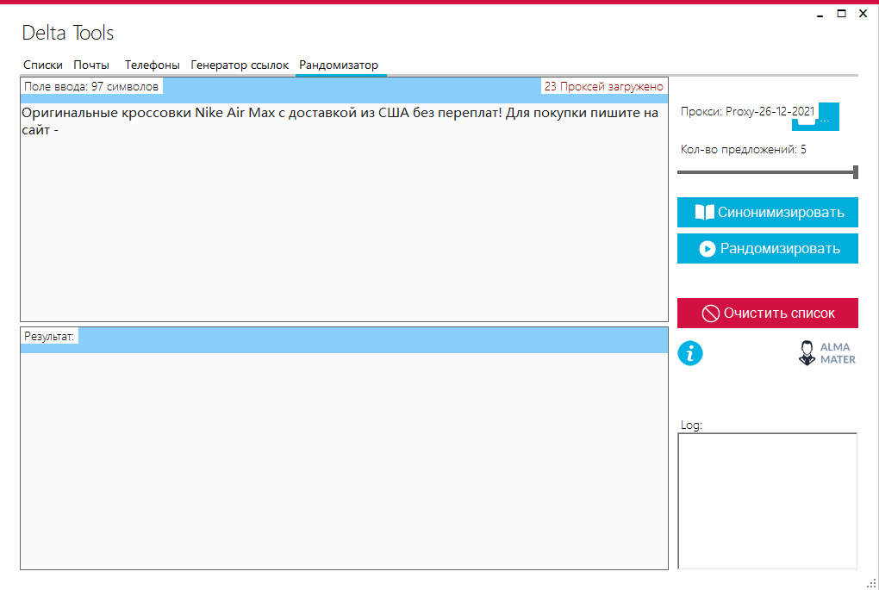
Task: Click the window resize grip corner
Action: 871,583
